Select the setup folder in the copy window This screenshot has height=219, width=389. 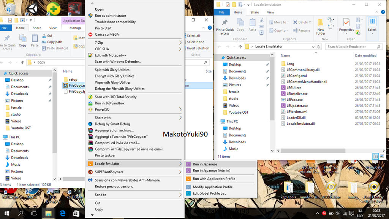click(70, 79)
